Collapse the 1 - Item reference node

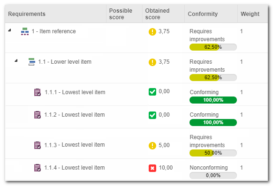pyautogui.click(x=9, y=30)
